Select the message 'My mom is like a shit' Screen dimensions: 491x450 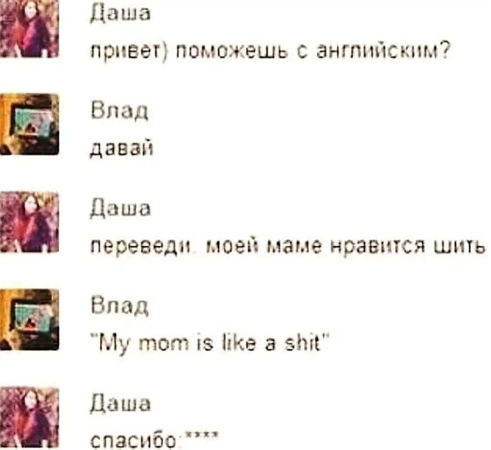pyautogui.click(x=209, y=344)
